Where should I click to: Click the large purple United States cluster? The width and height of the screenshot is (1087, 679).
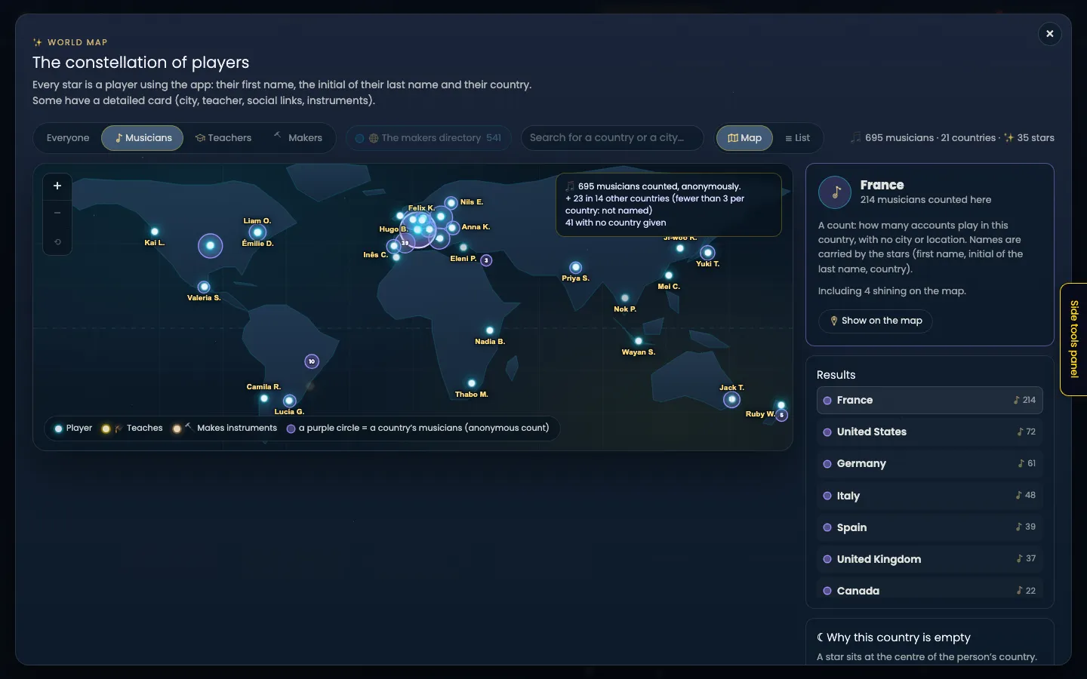click(210, 245)
